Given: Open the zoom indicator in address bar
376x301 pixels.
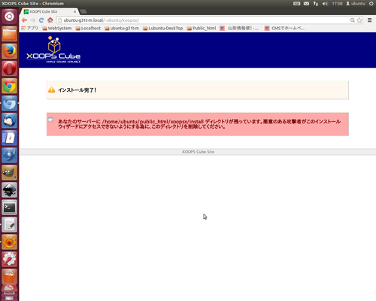Looking at the screenshot, I should (353, 20).
